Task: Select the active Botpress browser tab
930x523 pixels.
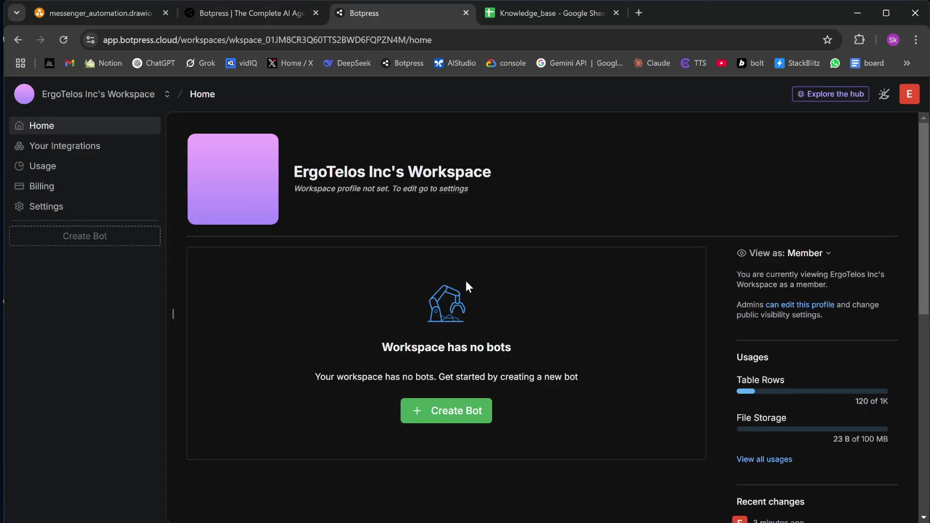Action: click(402, 13)
